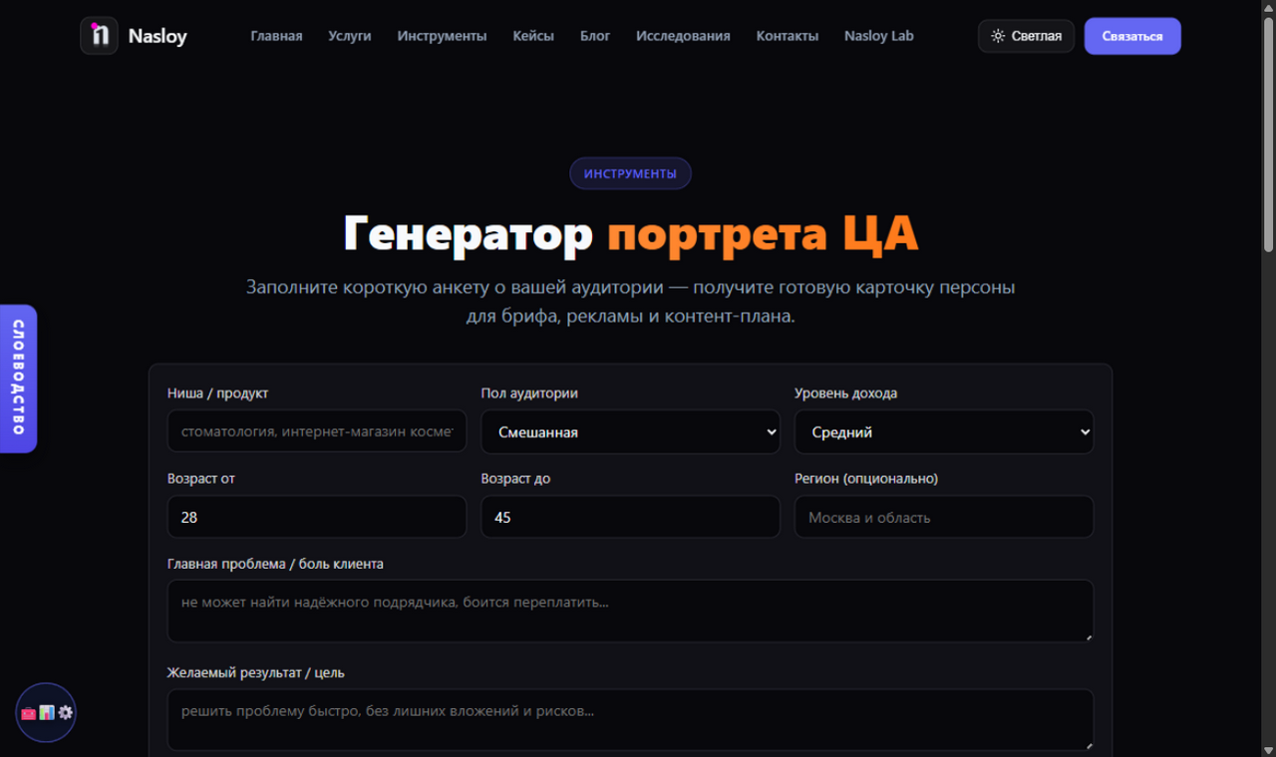
Task: Click the Nasloy brand name
Action: 158,37
